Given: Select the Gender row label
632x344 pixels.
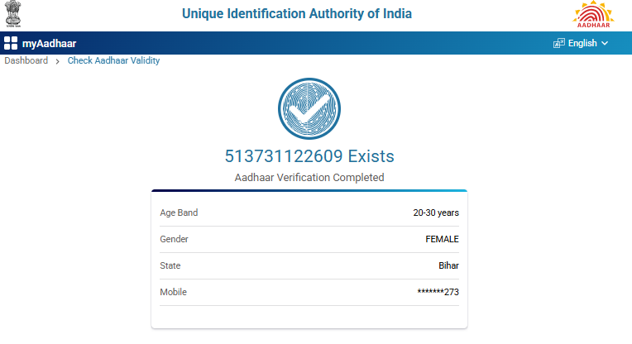Looking at the screenshot, I should 174,239.
